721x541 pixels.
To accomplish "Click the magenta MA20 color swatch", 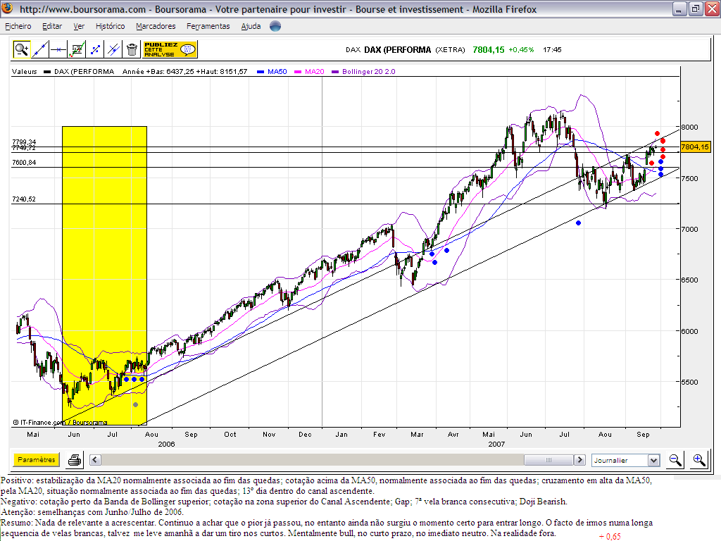I will click(x=298, y=72).
